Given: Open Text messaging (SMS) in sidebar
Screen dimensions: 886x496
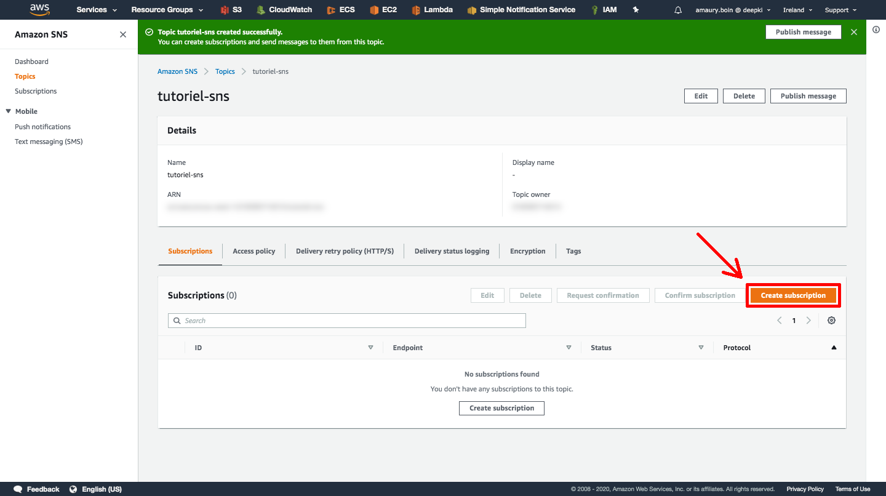Looking at the screenshot, I should click(49, 142).
